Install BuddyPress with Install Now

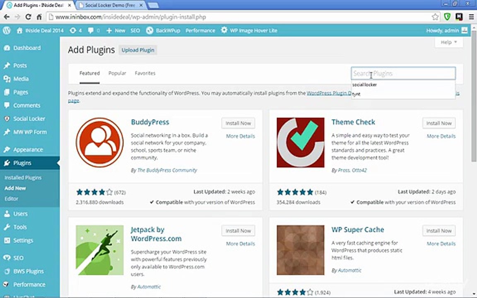click(238, 123)
